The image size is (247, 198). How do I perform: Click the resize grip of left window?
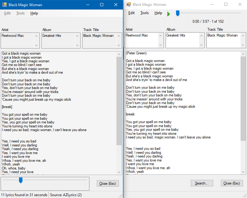[x=120, y=196]
